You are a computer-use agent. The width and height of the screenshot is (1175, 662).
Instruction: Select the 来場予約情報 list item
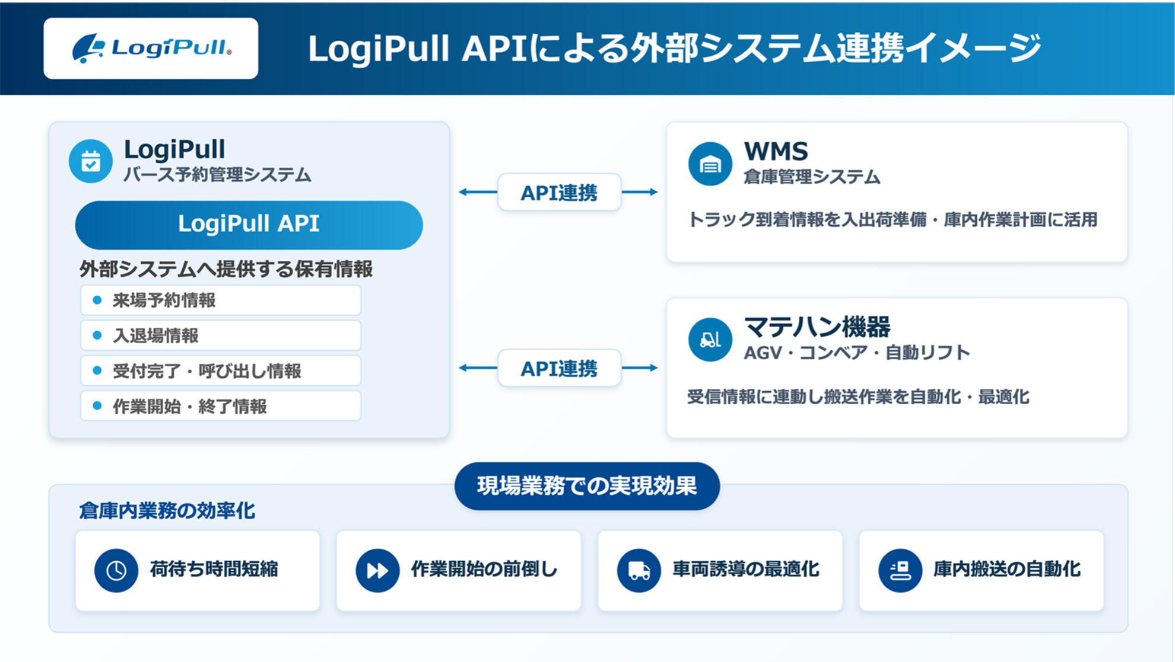tap(221, 300)
